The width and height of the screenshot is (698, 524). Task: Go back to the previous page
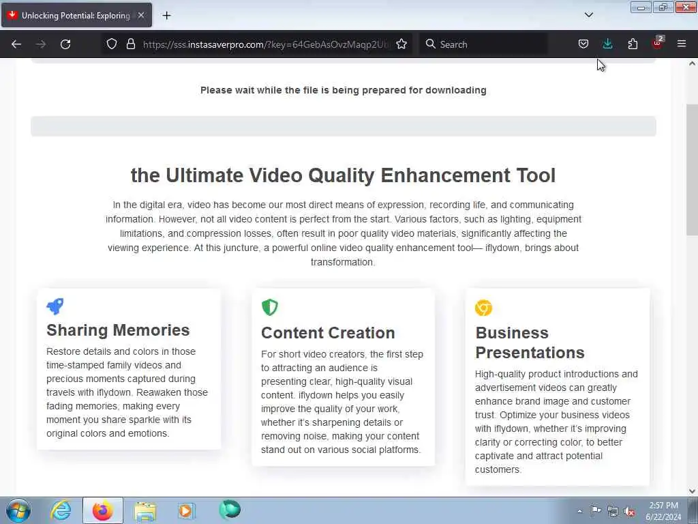(x=16, y=44)
